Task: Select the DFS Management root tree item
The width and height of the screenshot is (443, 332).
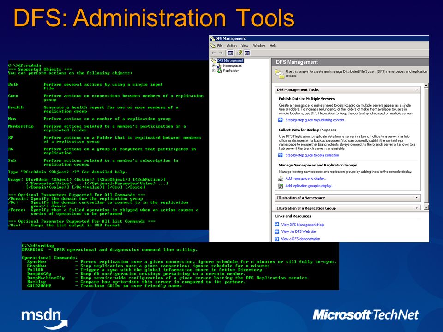Action: tap(230, 61)
